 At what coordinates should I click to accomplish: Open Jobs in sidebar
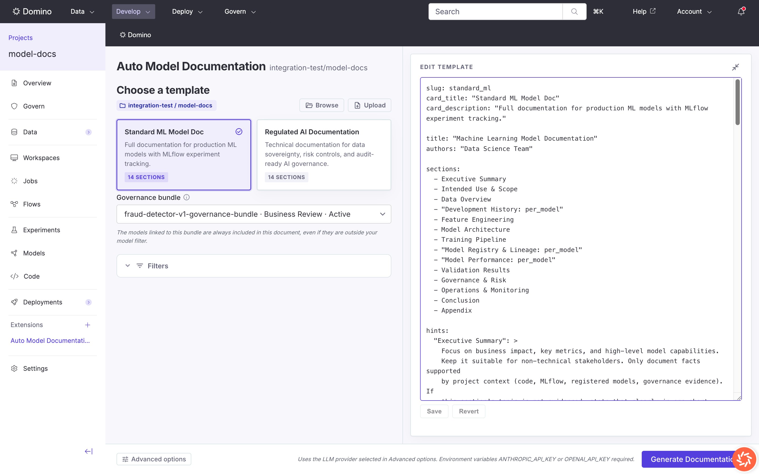(x=30, y=181)
